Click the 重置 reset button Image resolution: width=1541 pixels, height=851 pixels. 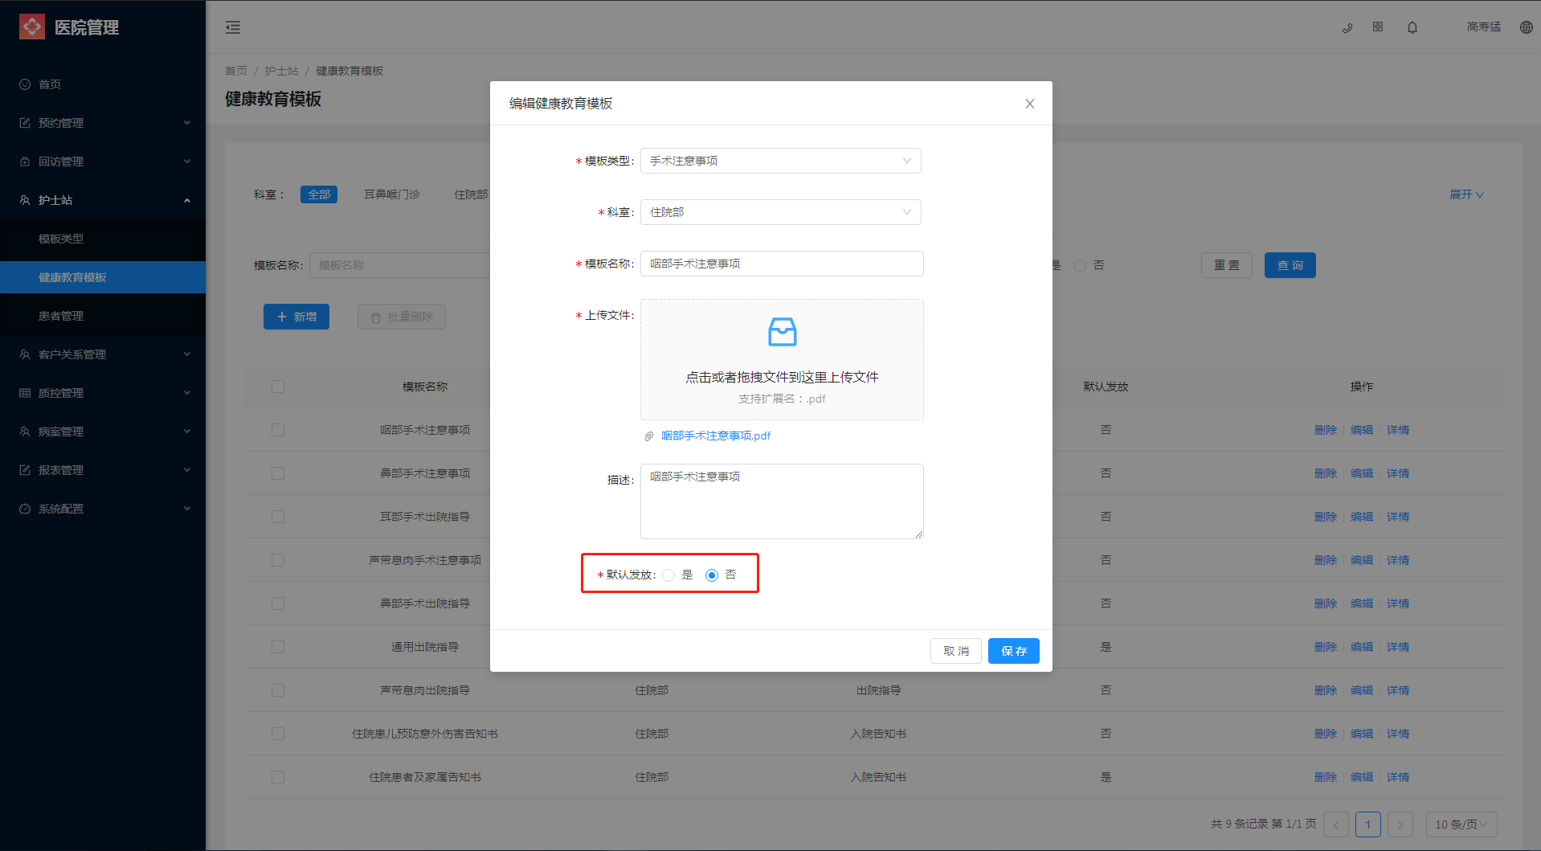point(1227,265)
